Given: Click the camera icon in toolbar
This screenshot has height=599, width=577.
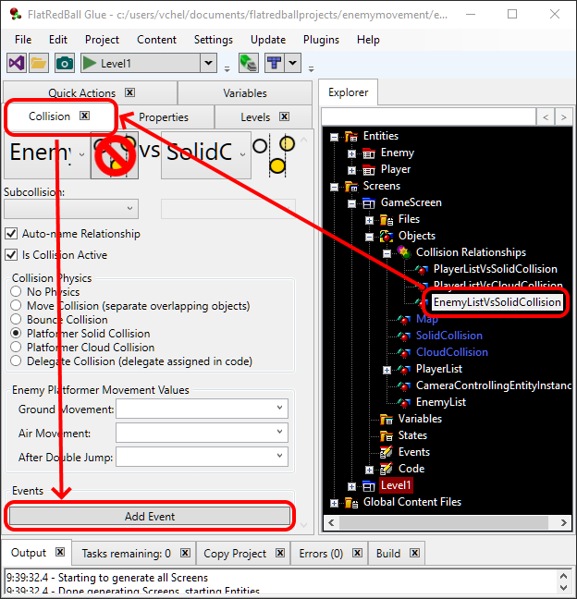Looking at the screenshot, I should point(64,63).
